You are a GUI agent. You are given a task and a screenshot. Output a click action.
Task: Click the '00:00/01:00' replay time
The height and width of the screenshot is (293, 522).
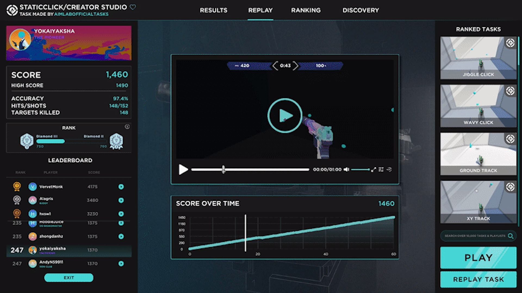tap(327, 170)
